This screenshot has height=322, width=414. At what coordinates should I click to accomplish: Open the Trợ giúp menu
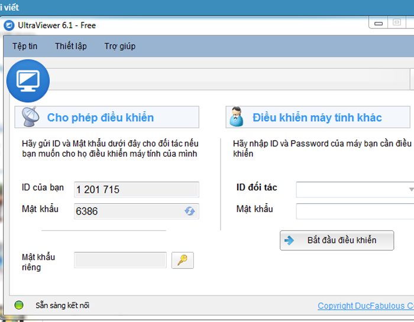(x=120, y=46)
